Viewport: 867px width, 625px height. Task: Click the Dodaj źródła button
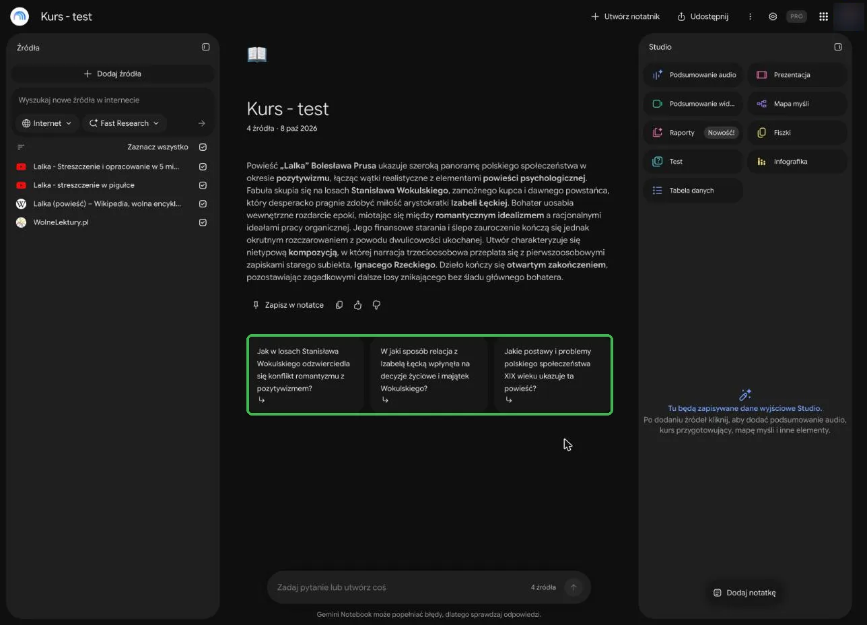(x=112, y=73)
